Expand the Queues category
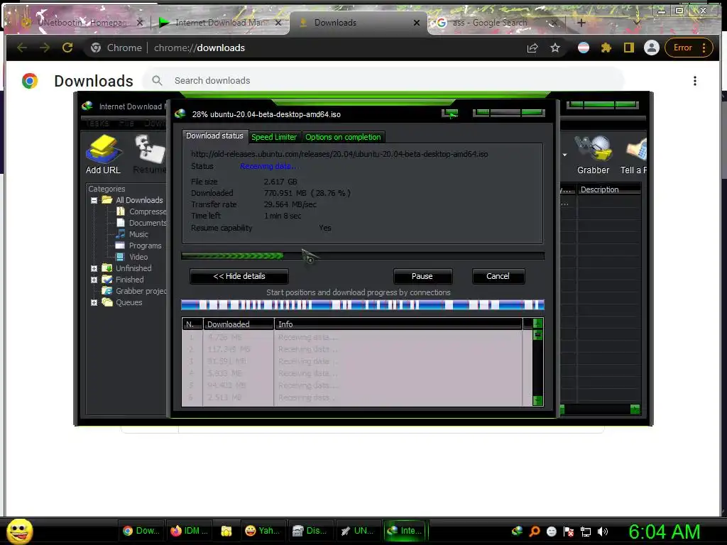727x545 pixels. 94,302
